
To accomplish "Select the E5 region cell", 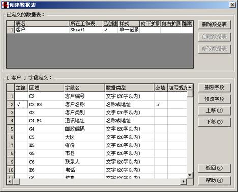I will point(46,145).
